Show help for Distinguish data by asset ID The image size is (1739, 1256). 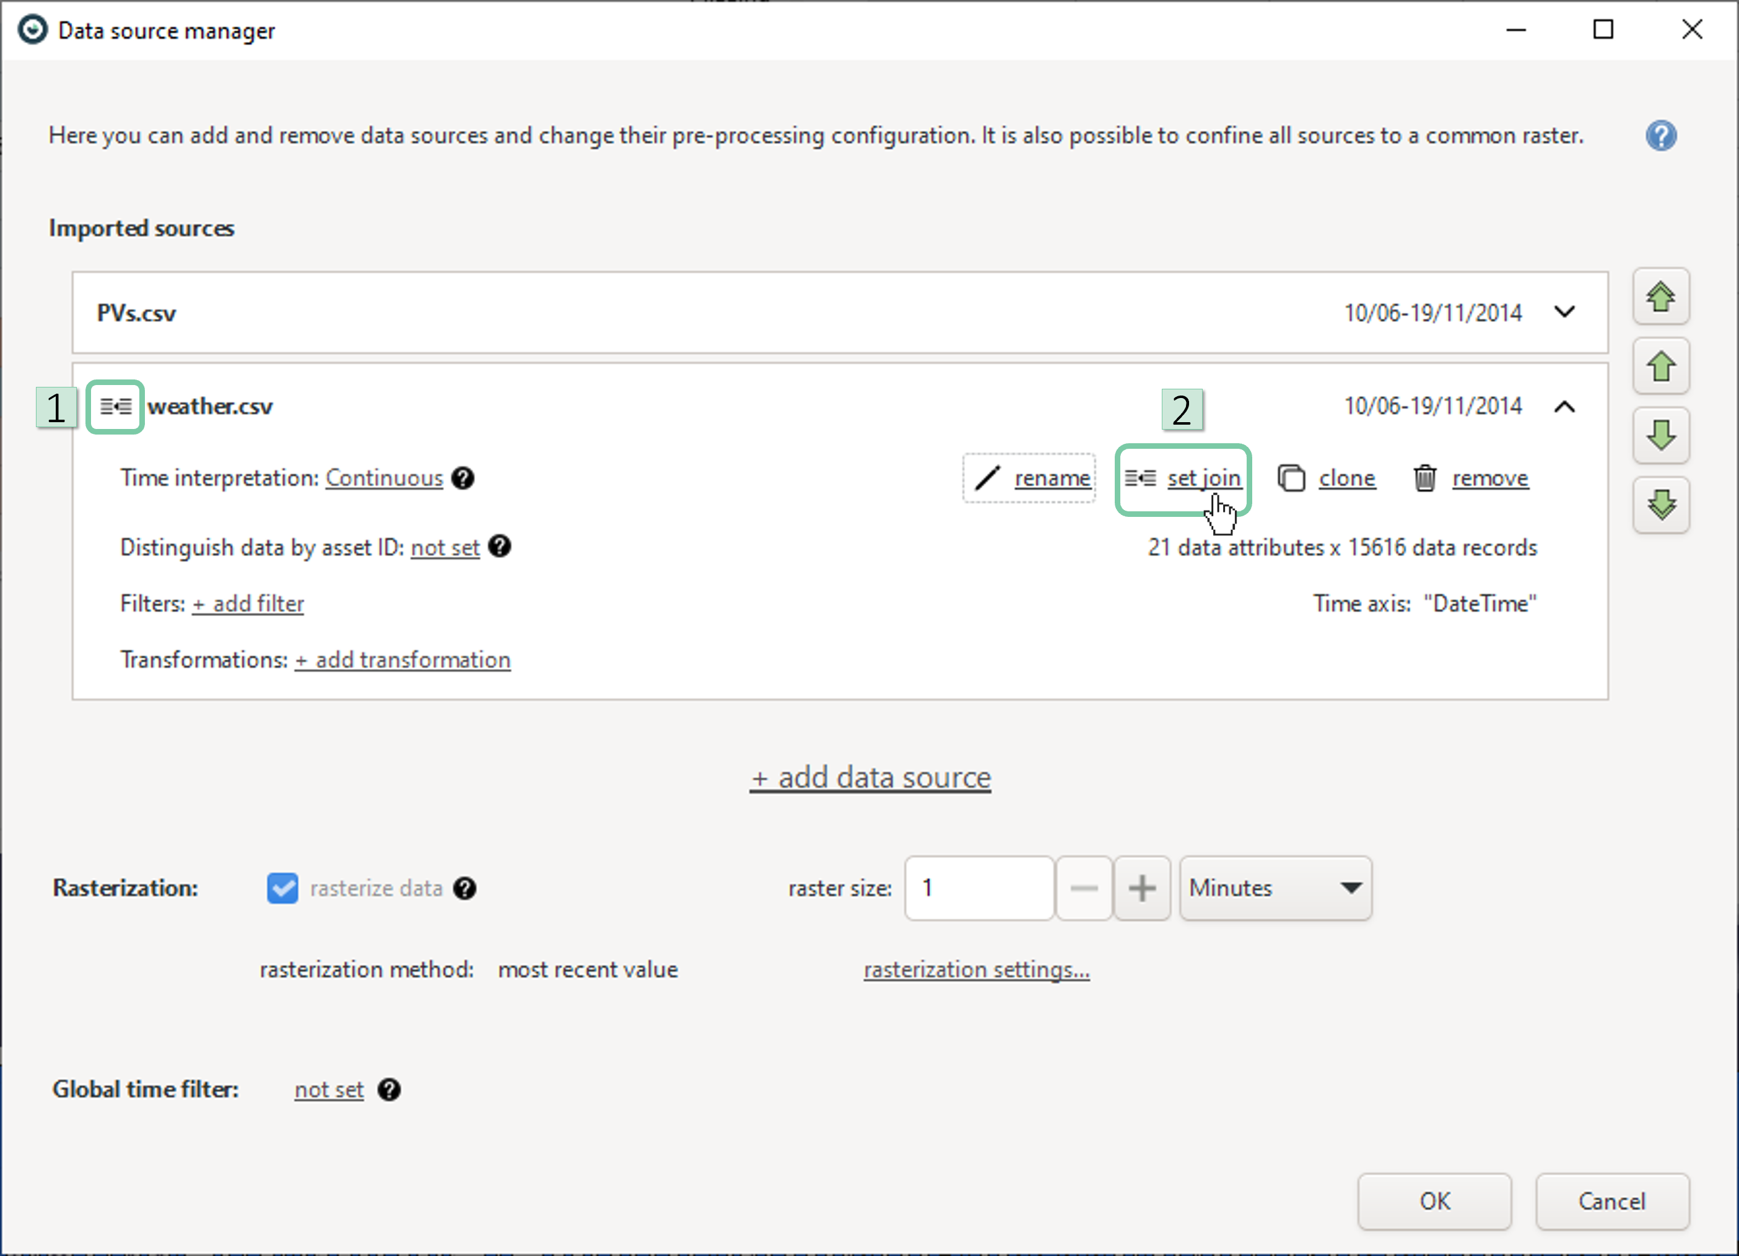[x=499, y=547]
